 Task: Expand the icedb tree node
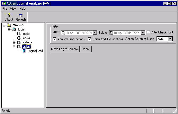point(14,34)
